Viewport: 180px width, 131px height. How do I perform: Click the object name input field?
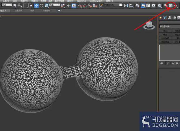pos(169,22)
